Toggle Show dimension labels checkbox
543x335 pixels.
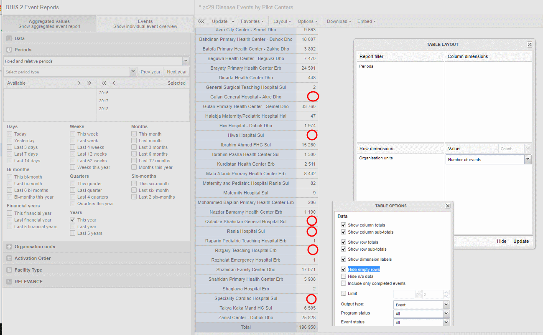(x=344, y=259)
